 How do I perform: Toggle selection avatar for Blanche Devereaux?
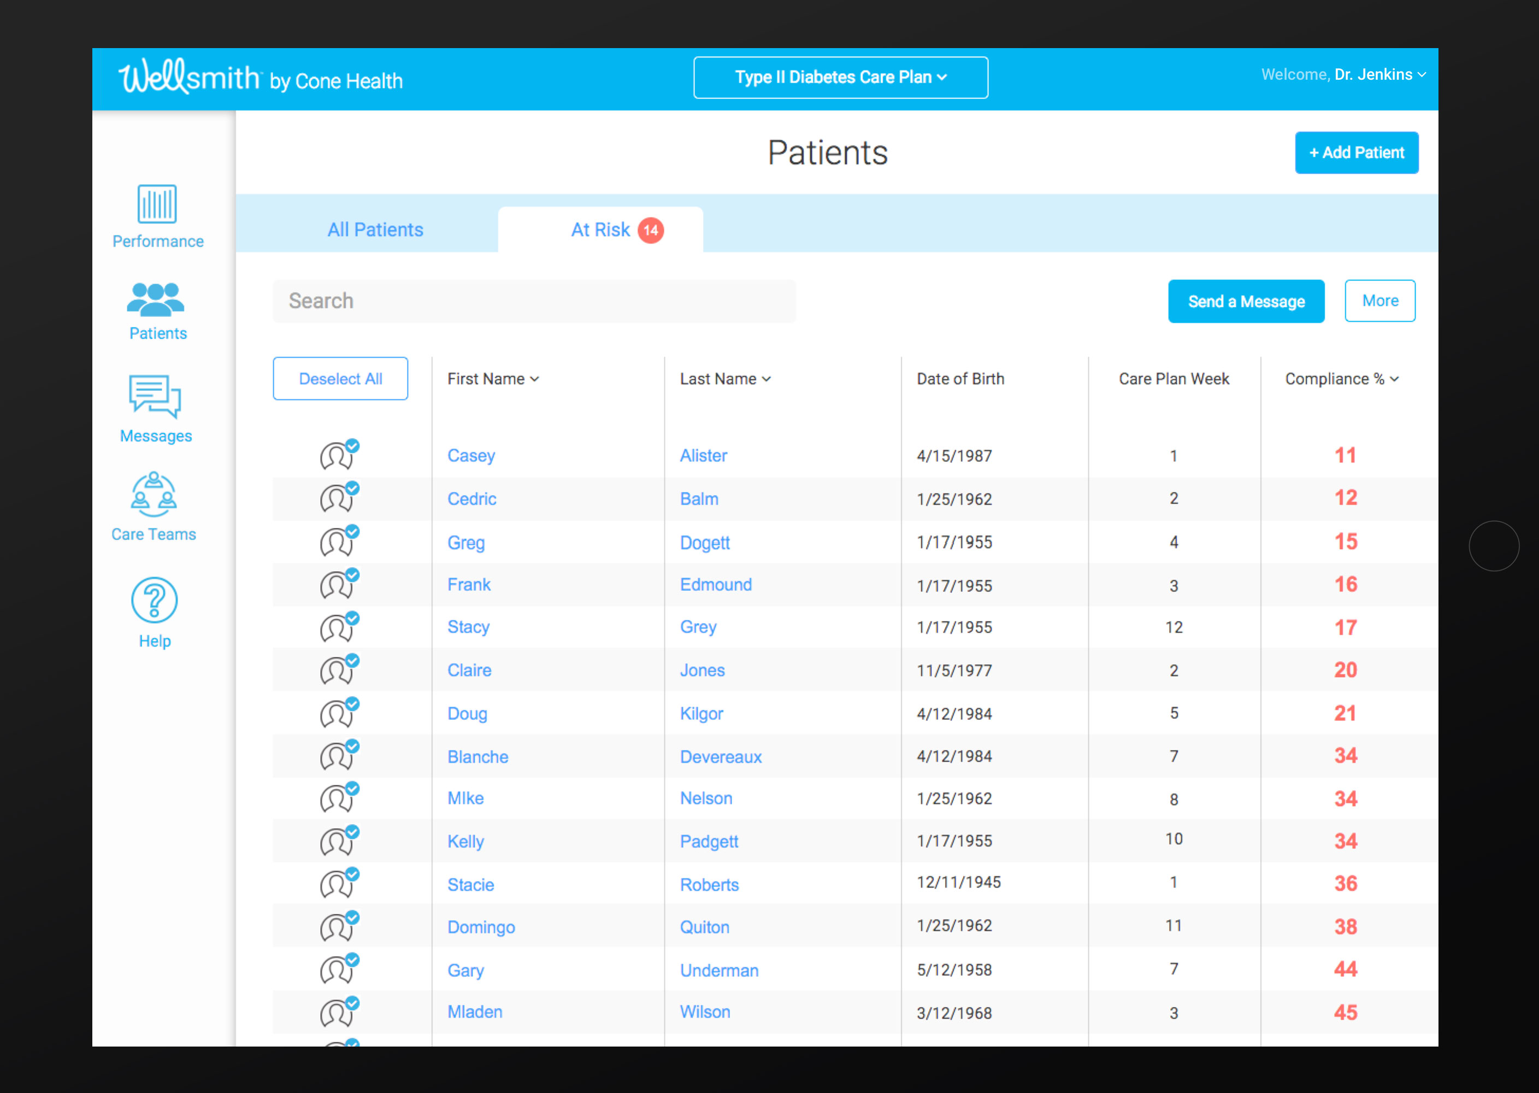340,756
